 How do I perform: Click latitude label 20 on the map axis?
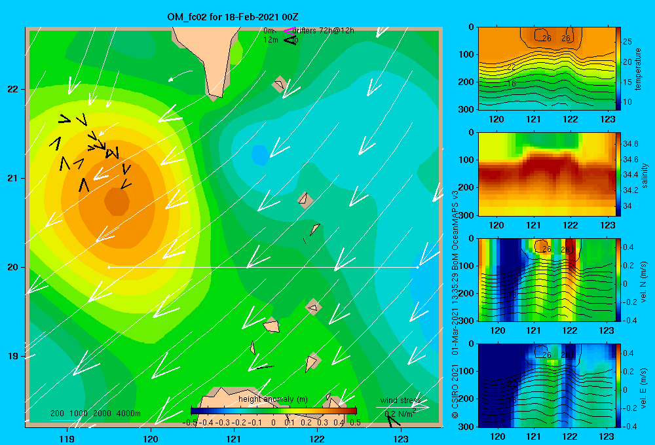point(13,267)
